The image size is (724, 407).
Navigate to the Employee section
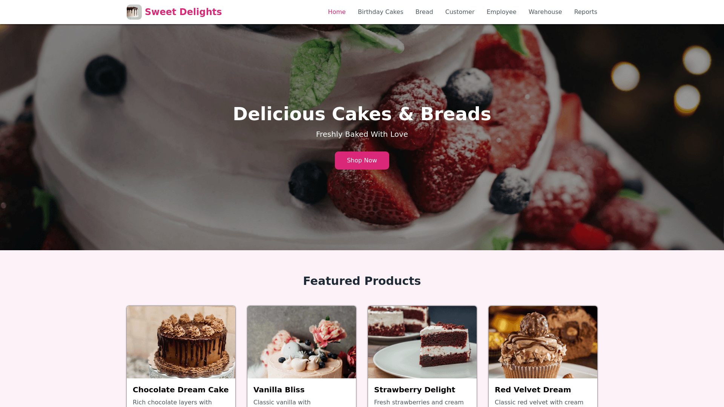click(x=502, y=12)
